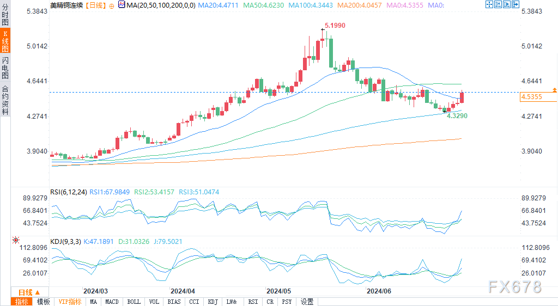The width and height of the screenshot is (558, 306).
Task: Apply the MACD indicator
Action: [x=112, y=302]
